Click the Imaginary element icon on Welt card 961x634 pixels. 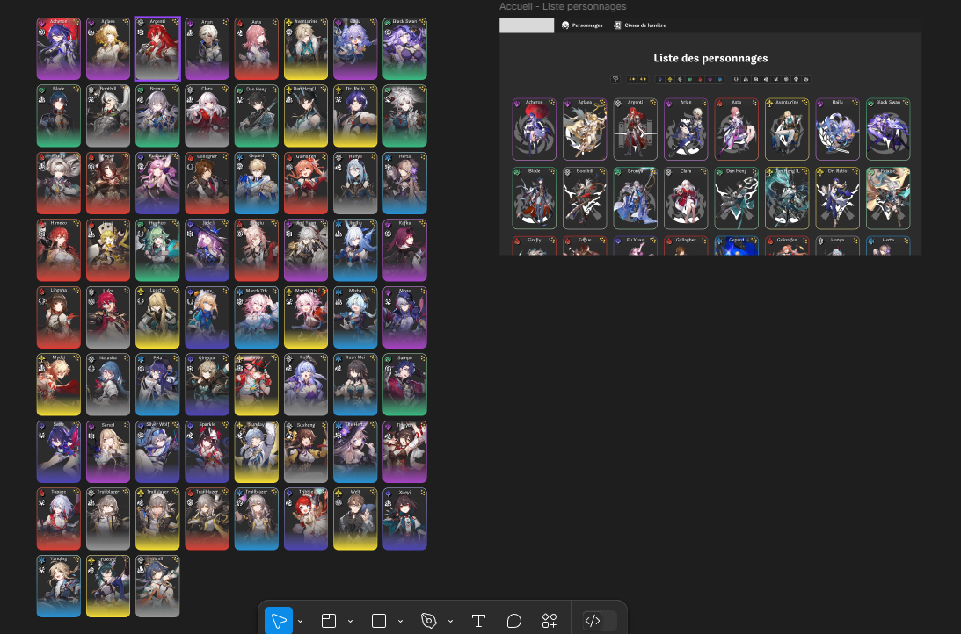click(x=339, y=494)
